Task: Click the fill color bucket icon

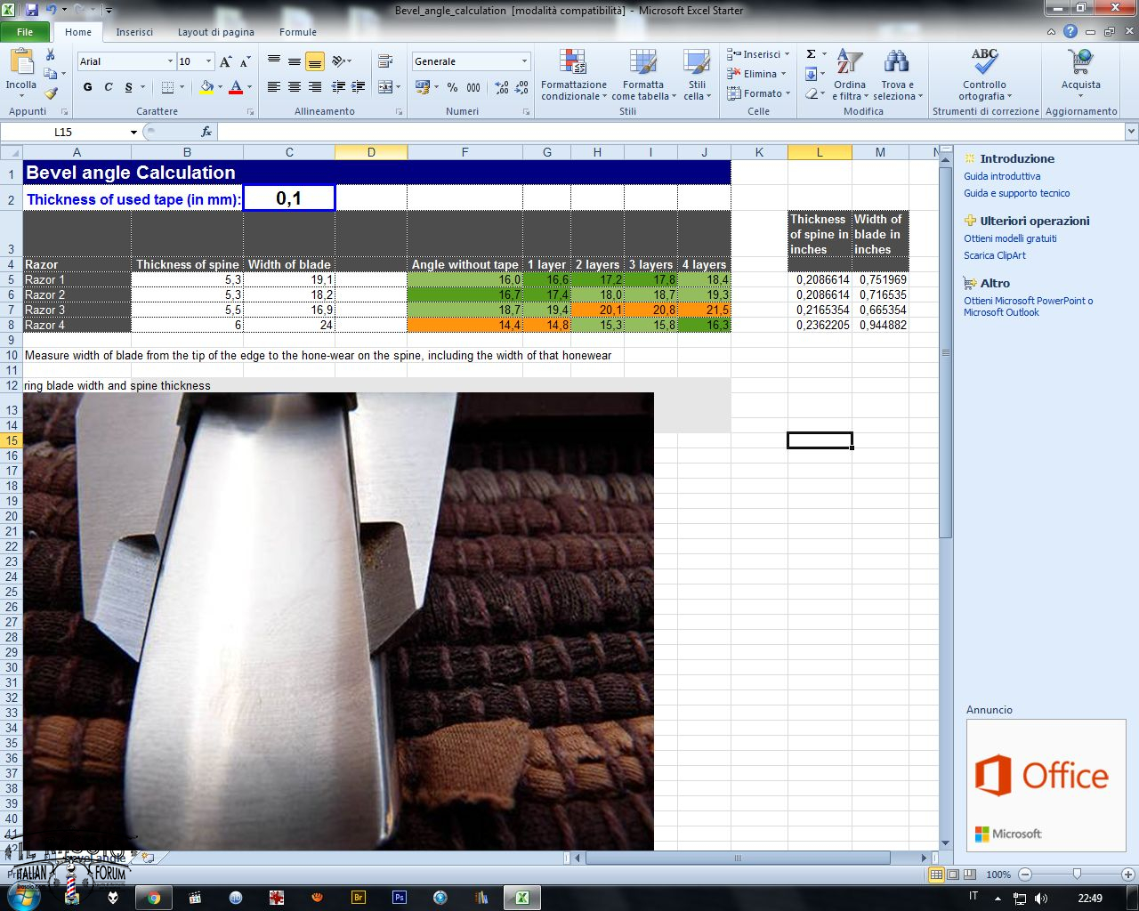Action: click(206, 87)
